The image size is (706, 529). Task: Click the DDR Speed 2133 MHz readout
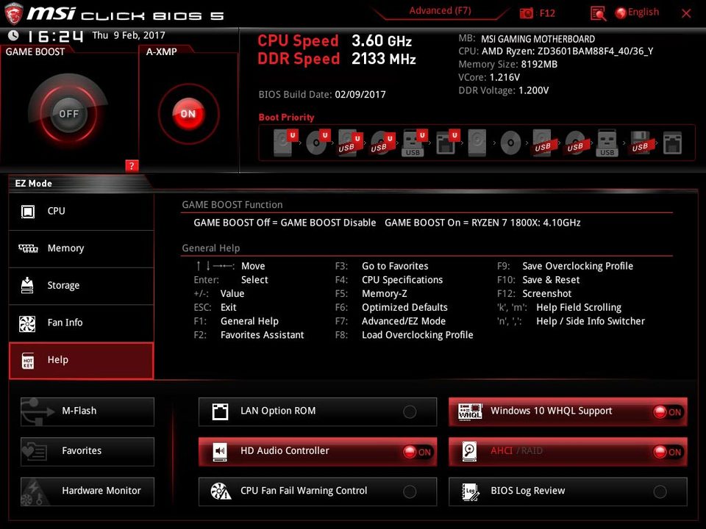pyautogui.click(x=337, y=59)
